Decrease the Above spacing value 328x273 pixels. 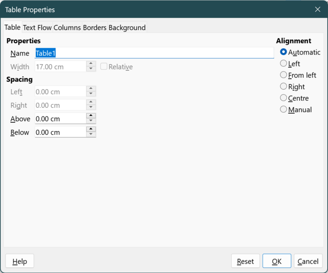(x=91, y=121)
